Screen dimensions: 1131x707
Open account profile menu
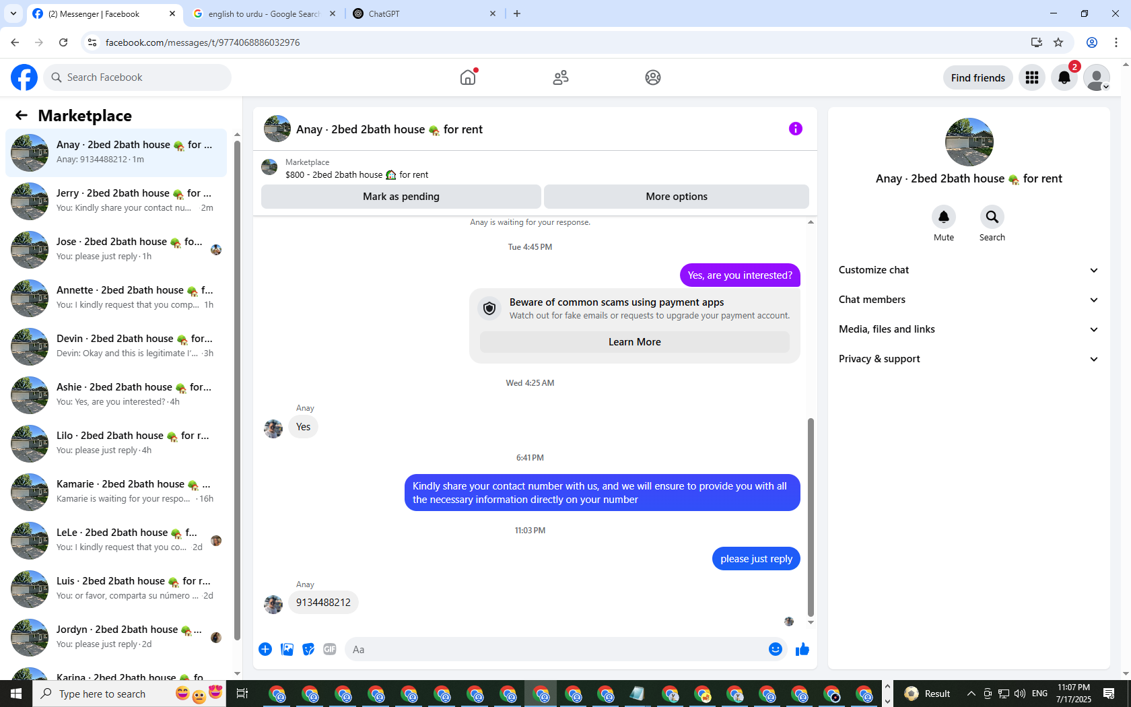coord(1097,77)
